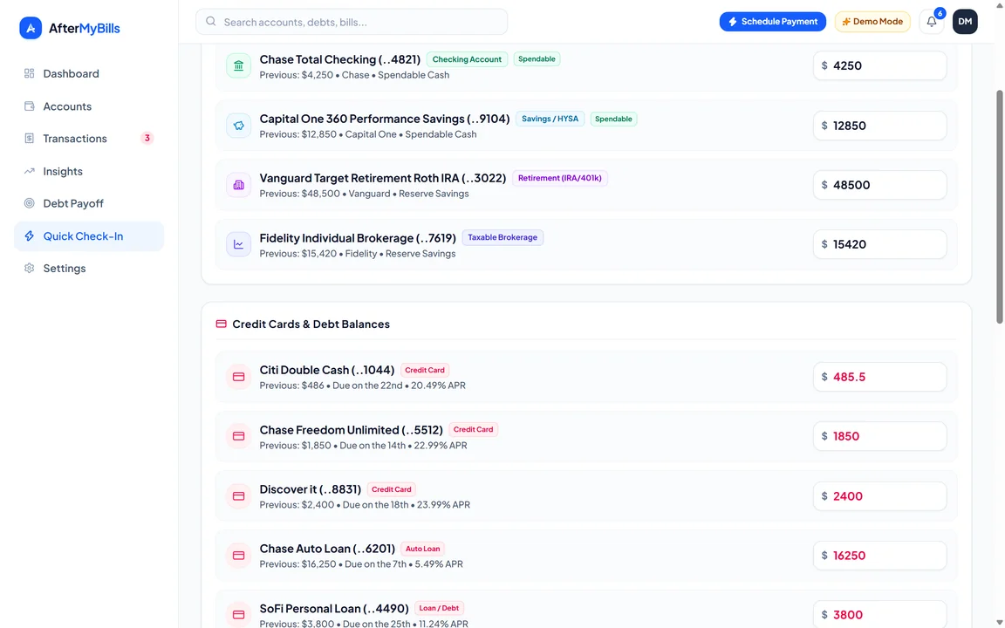Image resolution: width=1005 pixels, height=628 pixels.
Task: Click the card icon beside Citi Double Cash
Action: (238, 377)
